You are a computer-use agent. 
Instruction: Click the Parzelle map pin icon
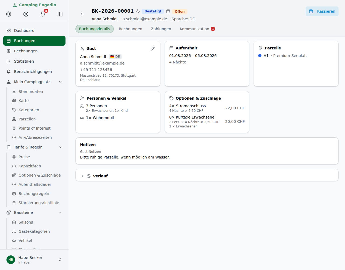260,48
